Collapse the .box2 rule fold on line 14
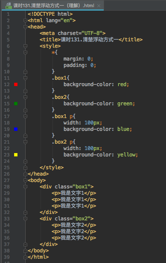 coord(25,97)
